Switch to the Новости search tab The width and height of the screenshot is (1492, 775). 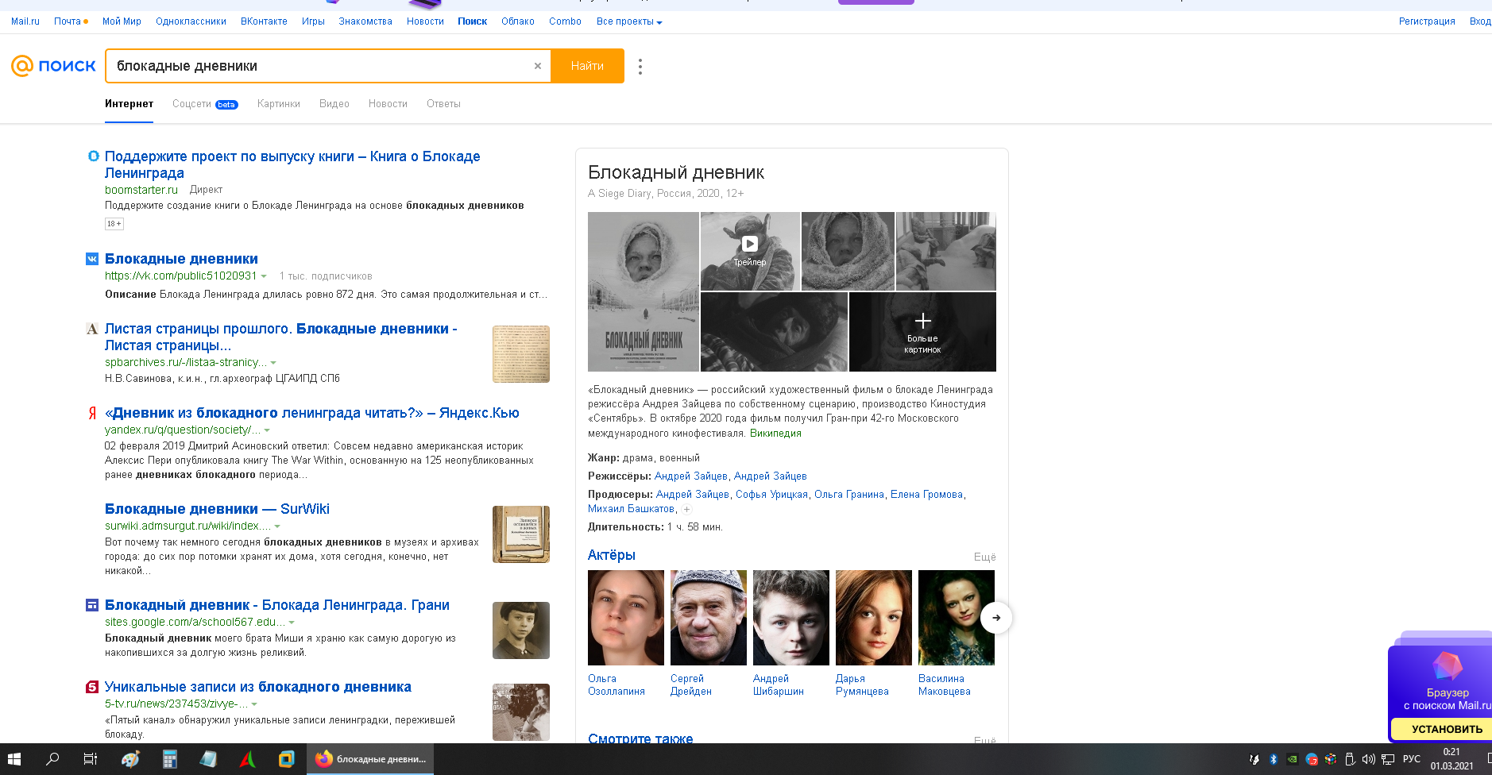pyautogui.click(x=388, y=104)
